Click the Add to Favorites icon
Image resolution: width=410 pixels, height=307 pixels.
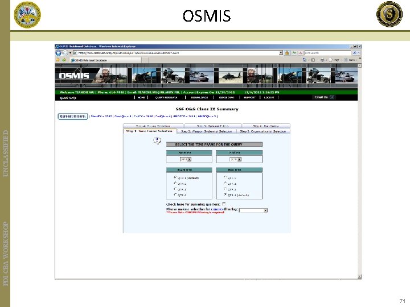(x=64, y=60)
